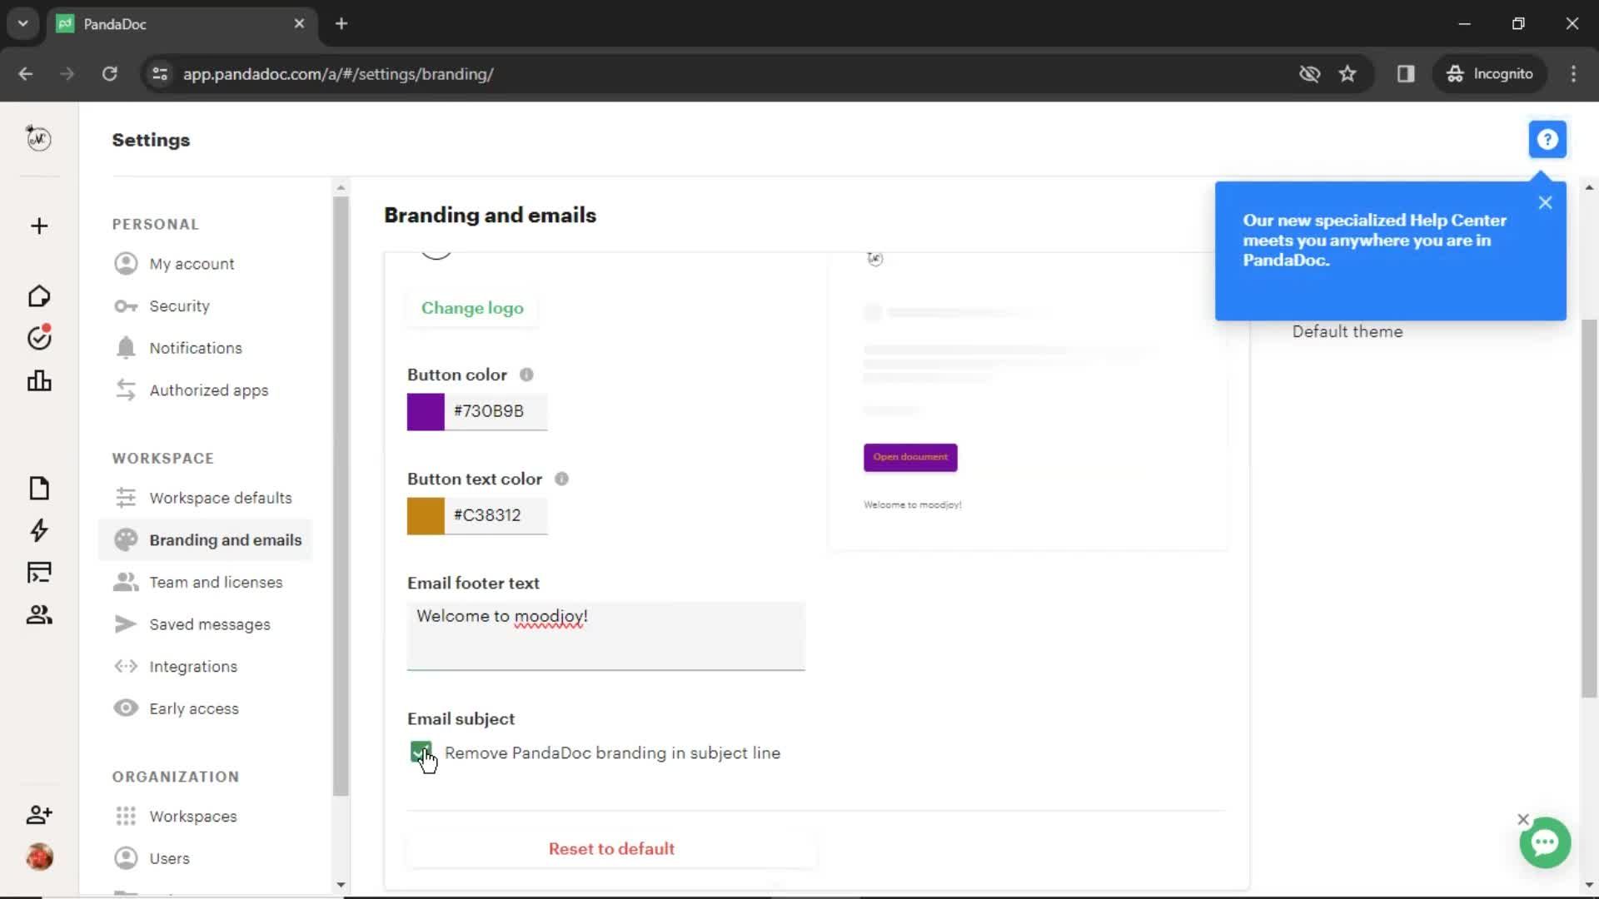Open My account settings
The image size is (1599, 899).
[x=191, y=263]
